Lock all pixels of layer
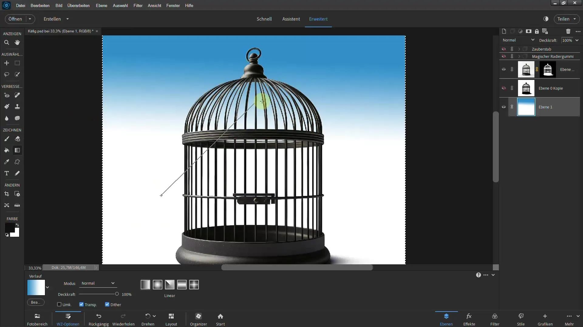The width and height of the screenshot is (583, 327). (x=537, y=31)
